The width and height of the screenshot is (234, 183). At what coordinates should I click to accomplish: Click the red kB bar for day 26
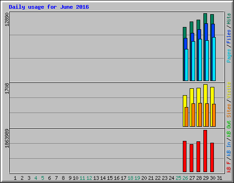click(x=185, y=156)
